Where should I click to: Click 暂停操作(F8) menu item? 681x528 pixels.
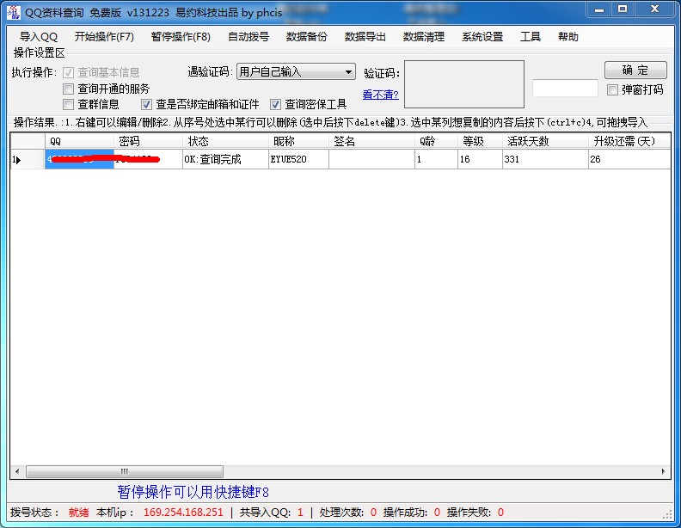click(181, 37)
